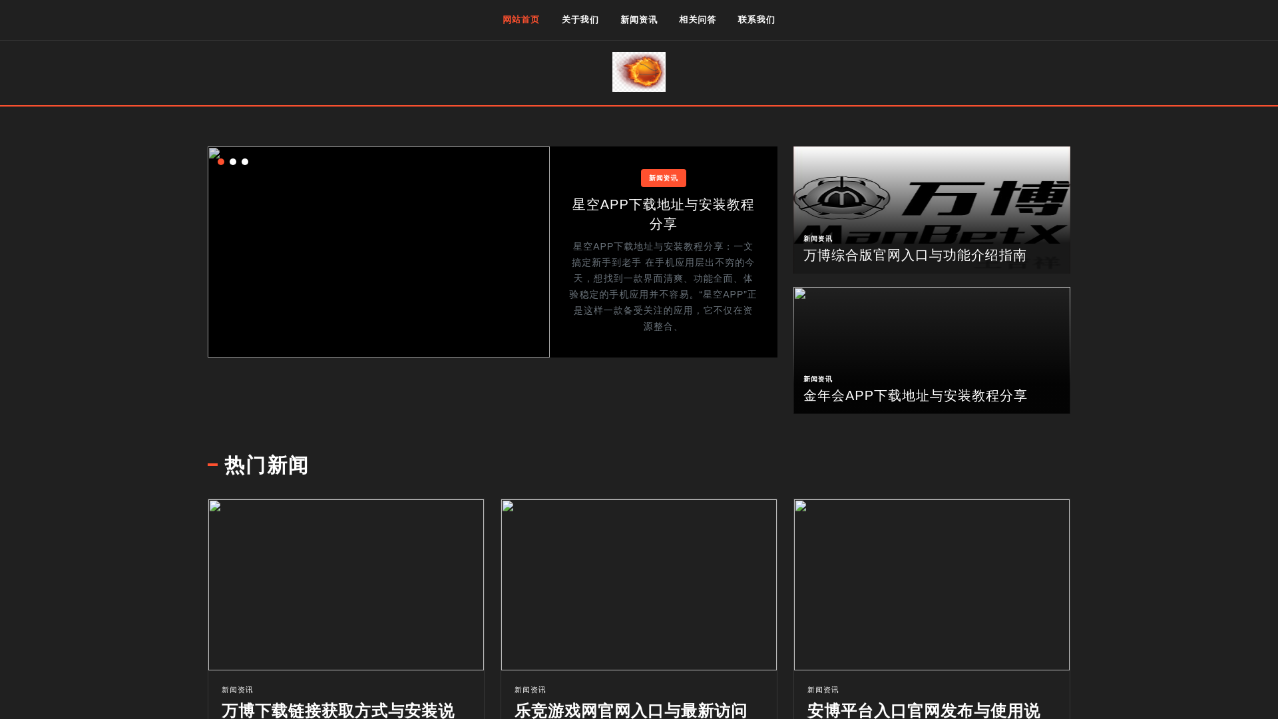Click 新闻资讯 label above the 乐竞游戏网 title
The height and width of the screenshot is (719, 1278).
point(531,690)
